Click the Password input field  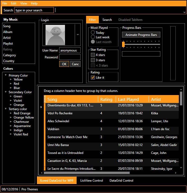tap(70, 57)
